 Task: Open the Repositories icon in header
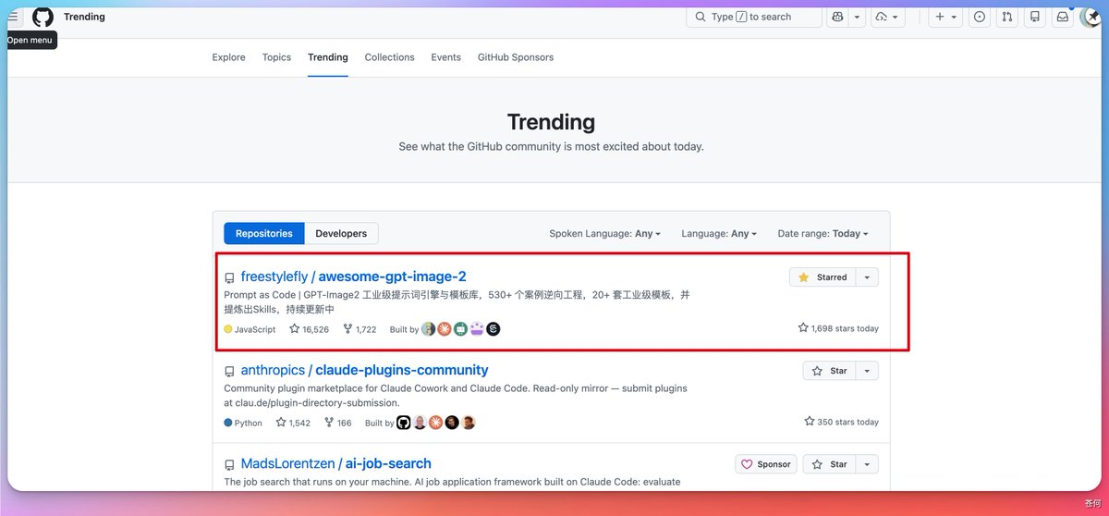[1035, 17]
